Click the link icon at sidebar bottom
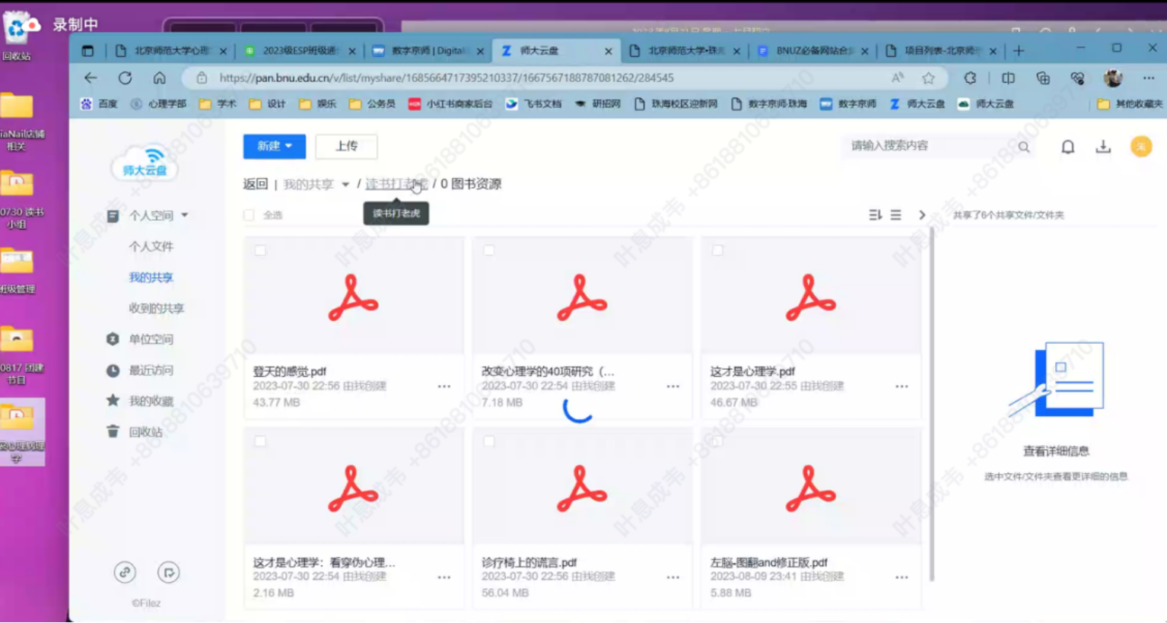The height and width of the screenshot is (623, 1167). click(x=125, y=572)
